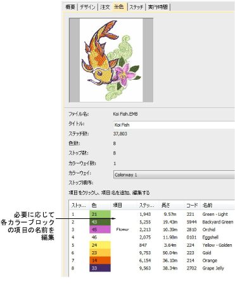
Task: Click the 色 column header
Action: (x=100, y=205)
